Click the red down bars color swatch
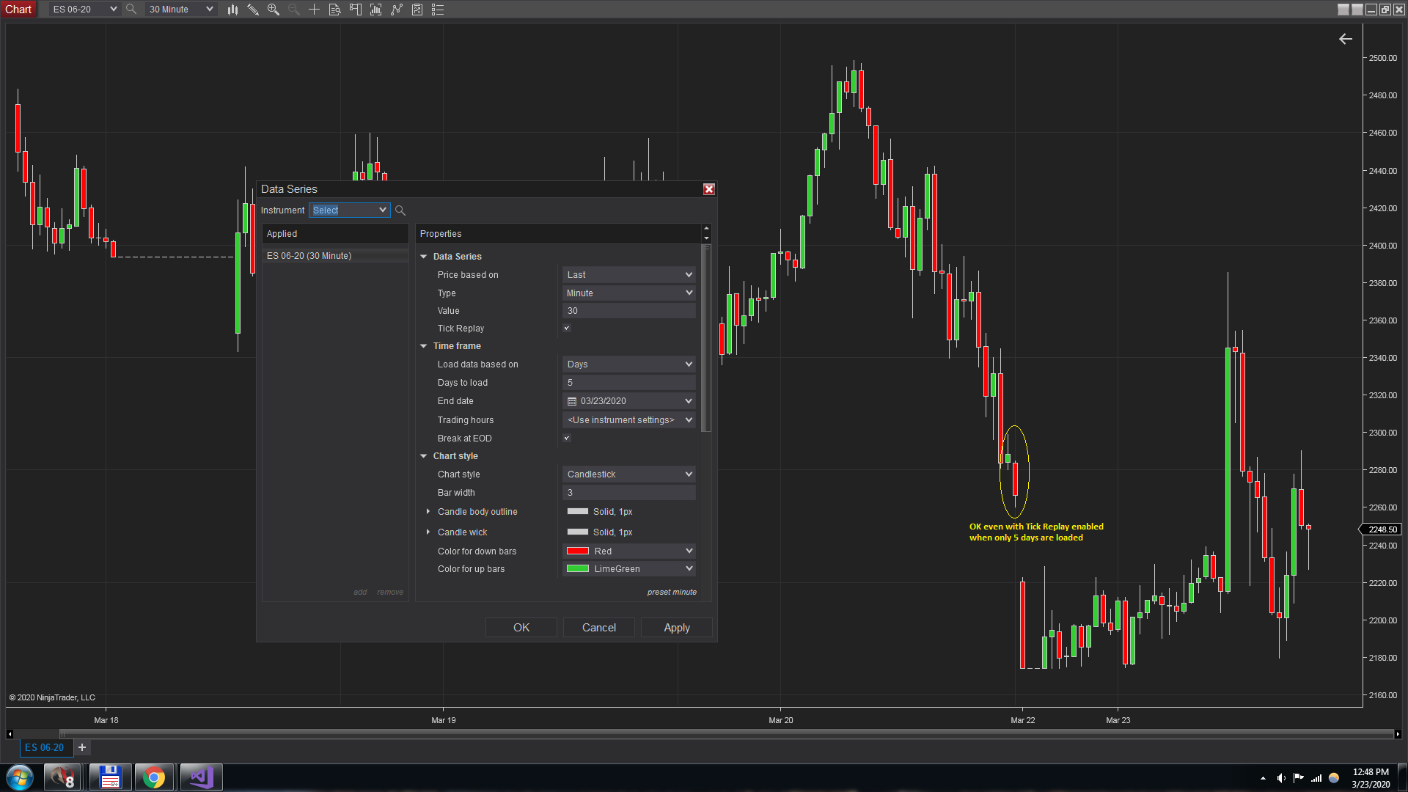This screenshot has width=1408, height=792. [x=578, y=551]
